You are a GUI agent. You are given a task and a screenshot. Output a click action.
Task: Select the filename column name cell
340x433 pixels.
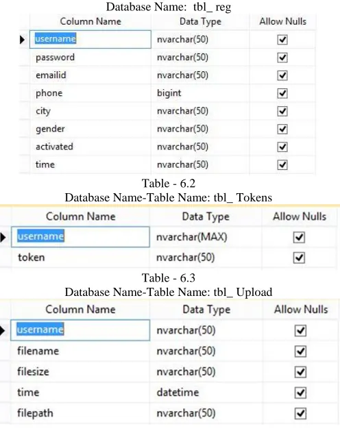tap(80, 351)
